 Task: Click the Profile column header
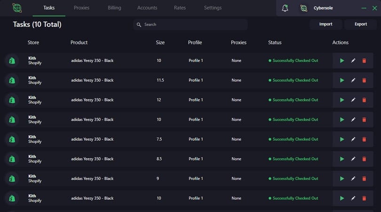[x=195, y=42]
